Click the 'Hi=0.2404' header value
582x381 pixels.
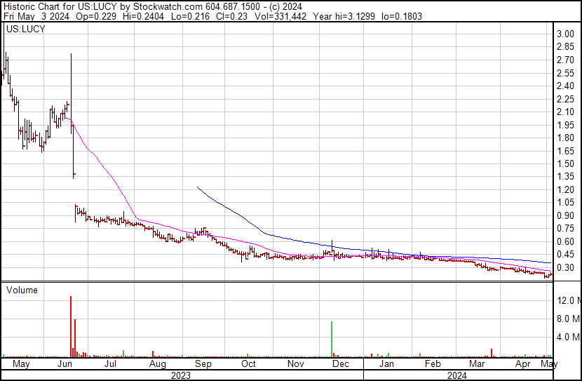tap(143, 16)
